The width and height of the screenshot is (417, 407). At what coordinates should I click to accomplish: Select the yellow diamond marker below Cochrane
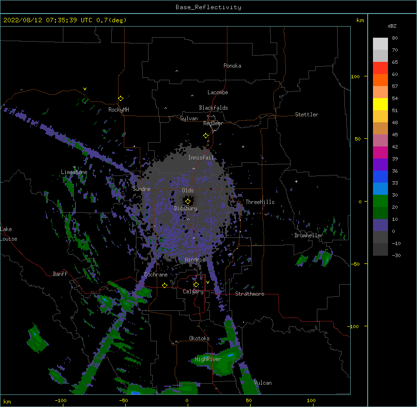(164, 285)
